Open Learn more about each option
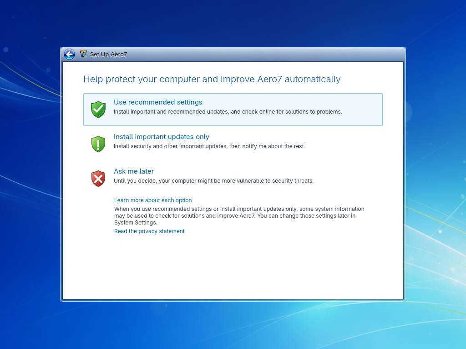 coord(153,200)
